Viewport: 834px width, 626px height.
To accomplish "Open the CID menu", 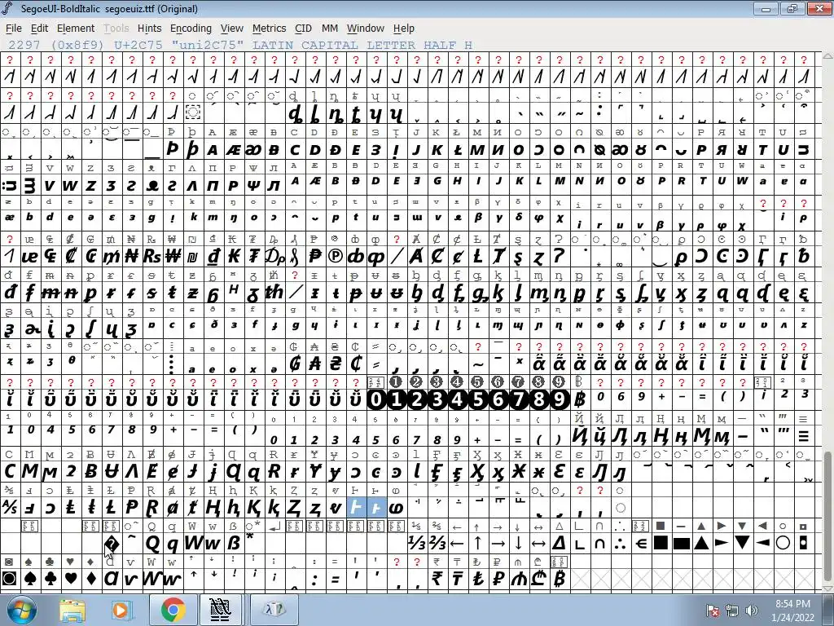I will pyautogui.click(x=303, y=29).
